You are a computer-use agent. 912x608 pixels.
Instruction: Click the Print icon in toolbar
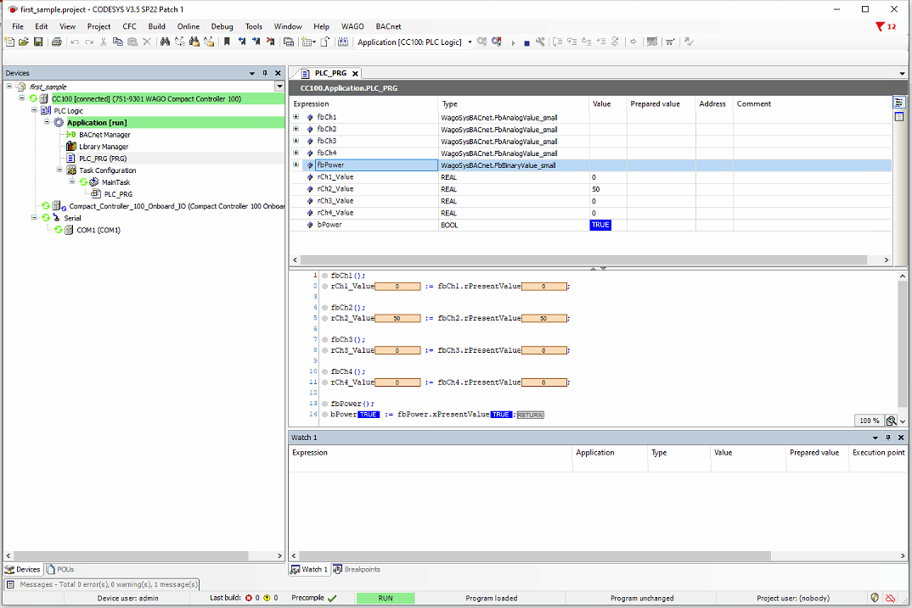tap(56, 42)
